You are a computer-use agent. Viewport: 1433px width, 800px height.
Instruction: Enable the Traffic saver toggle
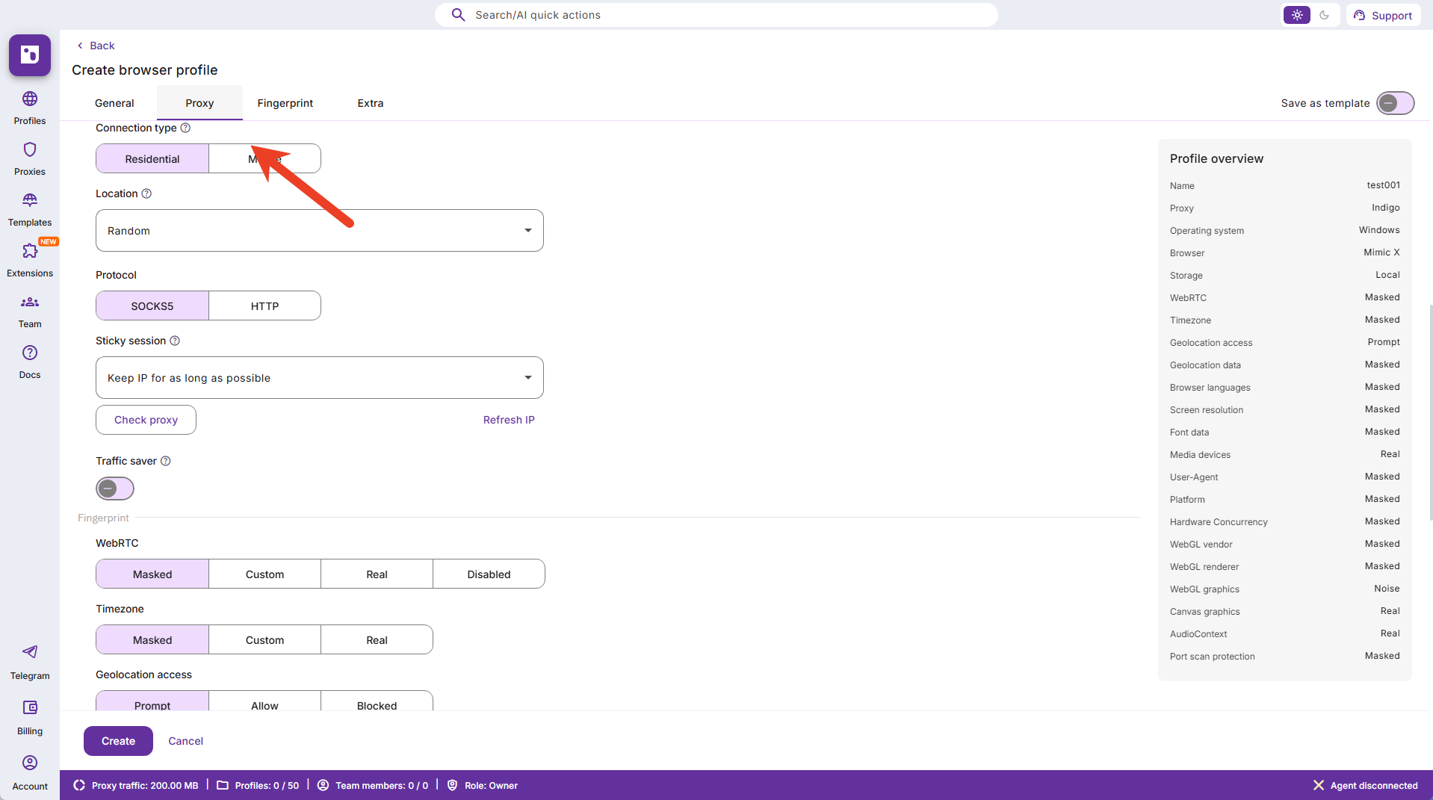pyautogui.click(x=115, y=489)
